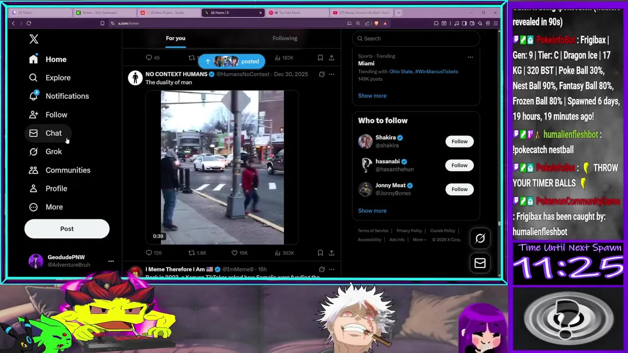This screenshot has width=628, height=353.
Task: Open Grok on I Meme Therefore I Am post
Action: [321, 269]
